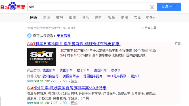The width and height of the screenshot is (189, 106).
Task: Click the 瑞士租车 link
Action: [x=83, y=70]
